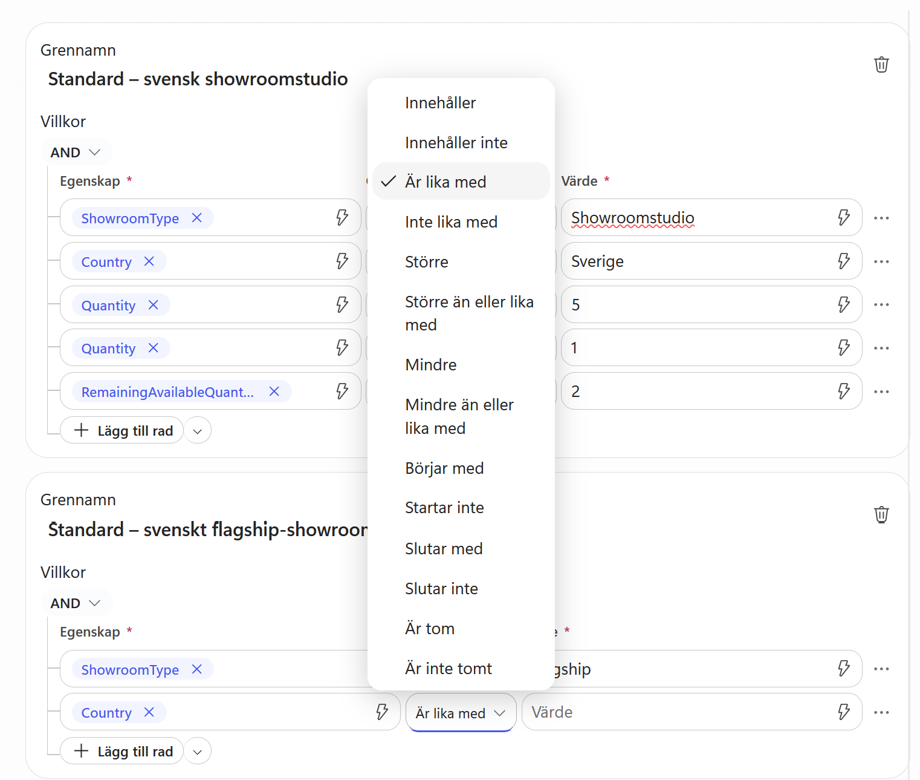The image size is (920, 780).
Task: Pick 'Större än eller lika med' operator
Action: coord(461,313)
